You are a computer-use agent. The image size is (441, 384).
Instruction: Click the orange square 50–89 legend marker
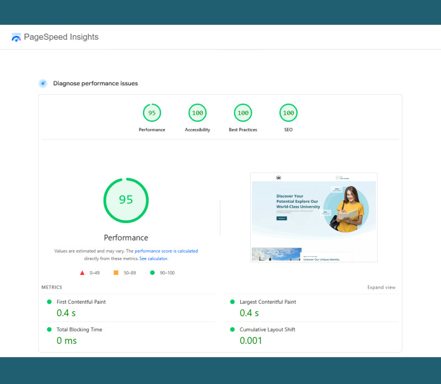[x=116, y=272]
